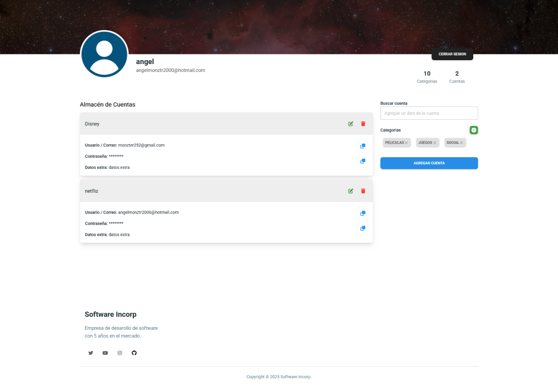Click the email monzter252@gmail.com in Disney card
Viewport: 558px width, 390px height.
point(141,145)
